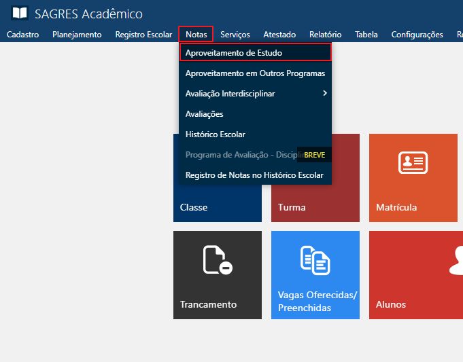Click the Configurações menu item
This screenshot has width=463, height=362.
417,35
